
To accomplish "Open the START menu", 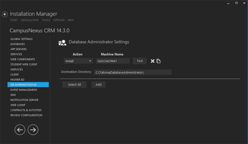I will [14, 20].
